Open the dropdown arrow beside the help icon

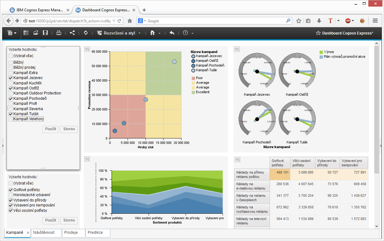point(192,33)
